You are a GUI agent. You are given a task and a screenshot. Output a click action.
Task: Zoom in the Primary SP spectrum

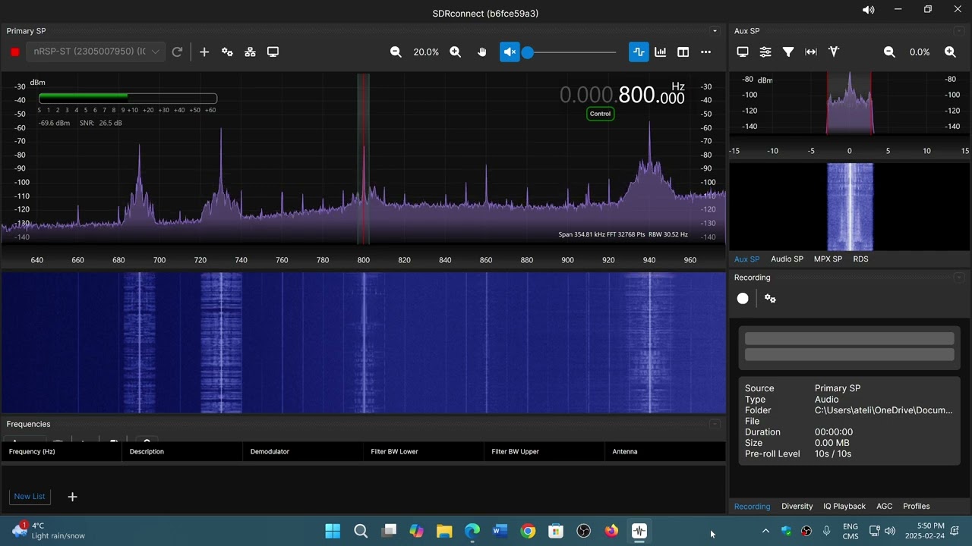coord(455,52)
